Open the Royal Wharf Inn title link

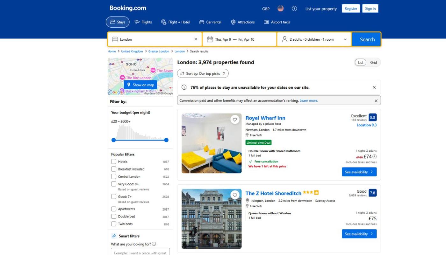(265, 118)
